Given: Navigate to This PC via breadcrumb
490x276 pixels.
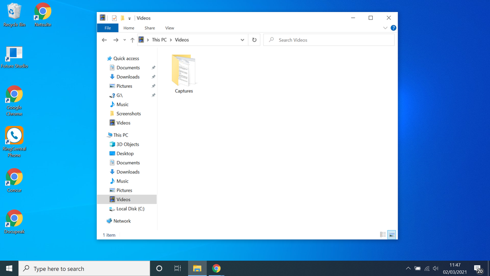Looking at the screenshot, I should (158, 40).
